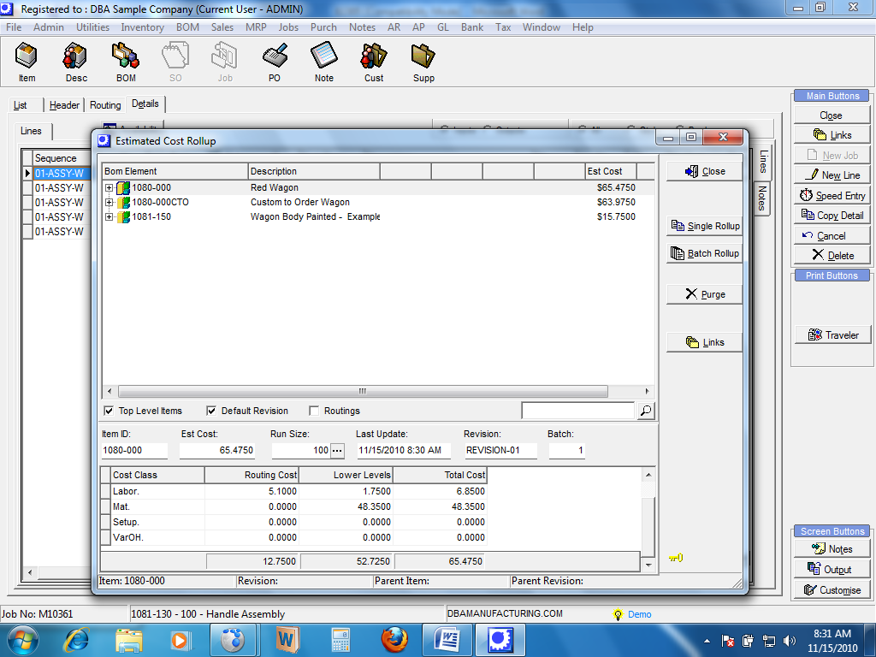Open the Supp toolbar icon
The height and width of the screenshot is (657, 876).
pyautogui.click(x=423, y=63)
